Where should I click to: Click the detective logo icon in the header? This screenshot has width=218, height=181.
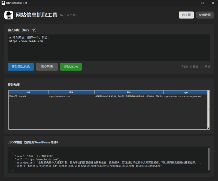point(9,15)
